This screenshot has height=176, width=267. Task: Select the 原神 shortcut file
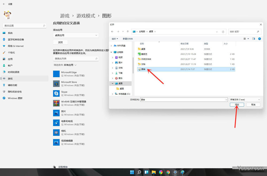click(186, 69)
